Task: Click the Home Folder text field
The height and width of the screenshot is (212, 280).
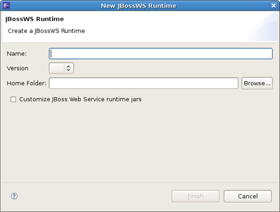Action: coord(143,83)
